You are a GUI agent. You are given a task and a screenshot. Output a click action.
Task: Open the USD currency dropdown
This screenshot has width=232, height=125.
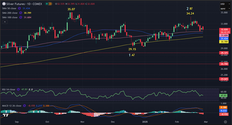click(x=225, y=4)
